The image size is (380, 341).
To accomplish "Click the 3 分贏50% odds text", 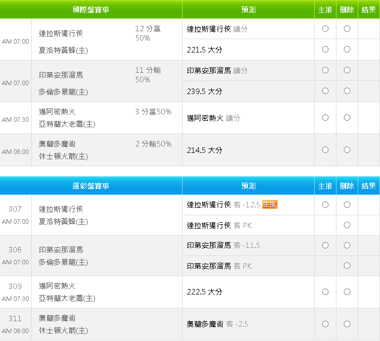I will pos(153,112).
